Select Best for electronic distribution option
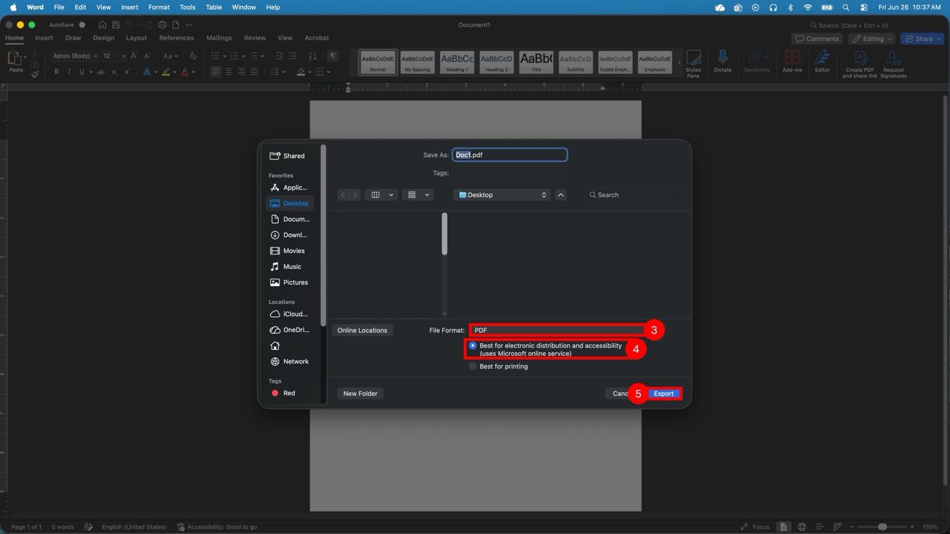The width and height of the screenshot is (950, 534). 473,346
